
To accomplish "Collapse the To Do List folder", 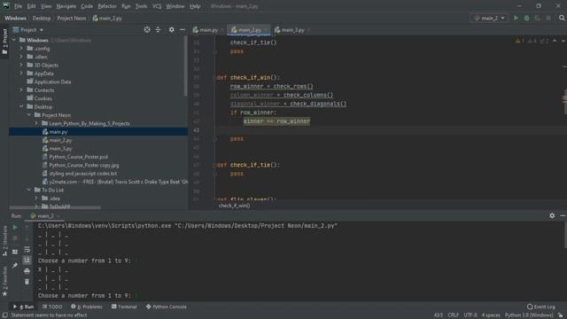I will click(29, 190).
